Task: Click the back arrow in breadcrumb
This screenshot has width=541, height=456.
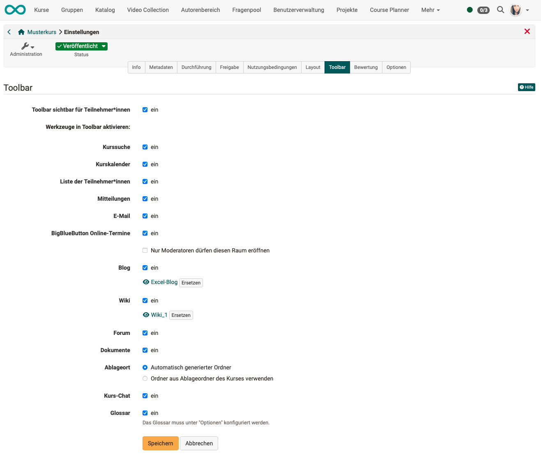Action: click(9, 32)
